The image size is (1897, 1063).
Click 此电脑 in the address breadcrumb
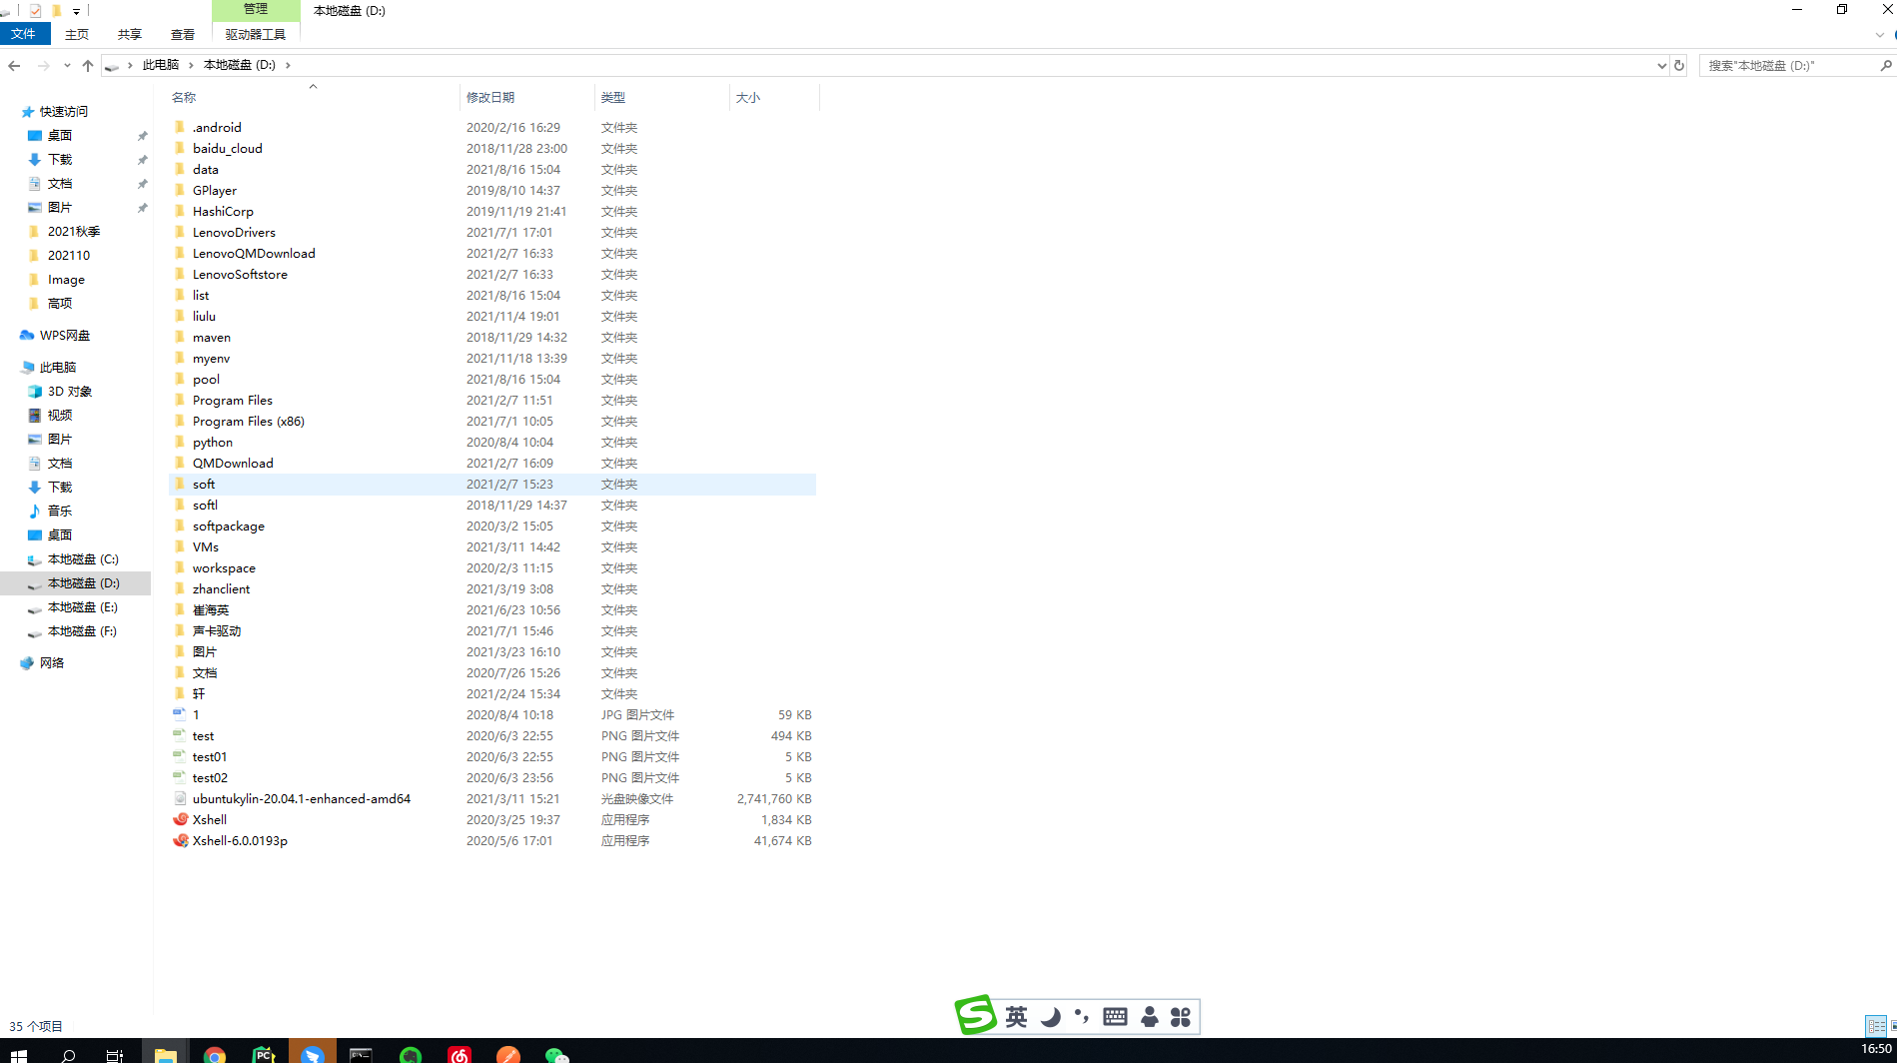click(160, 65)
